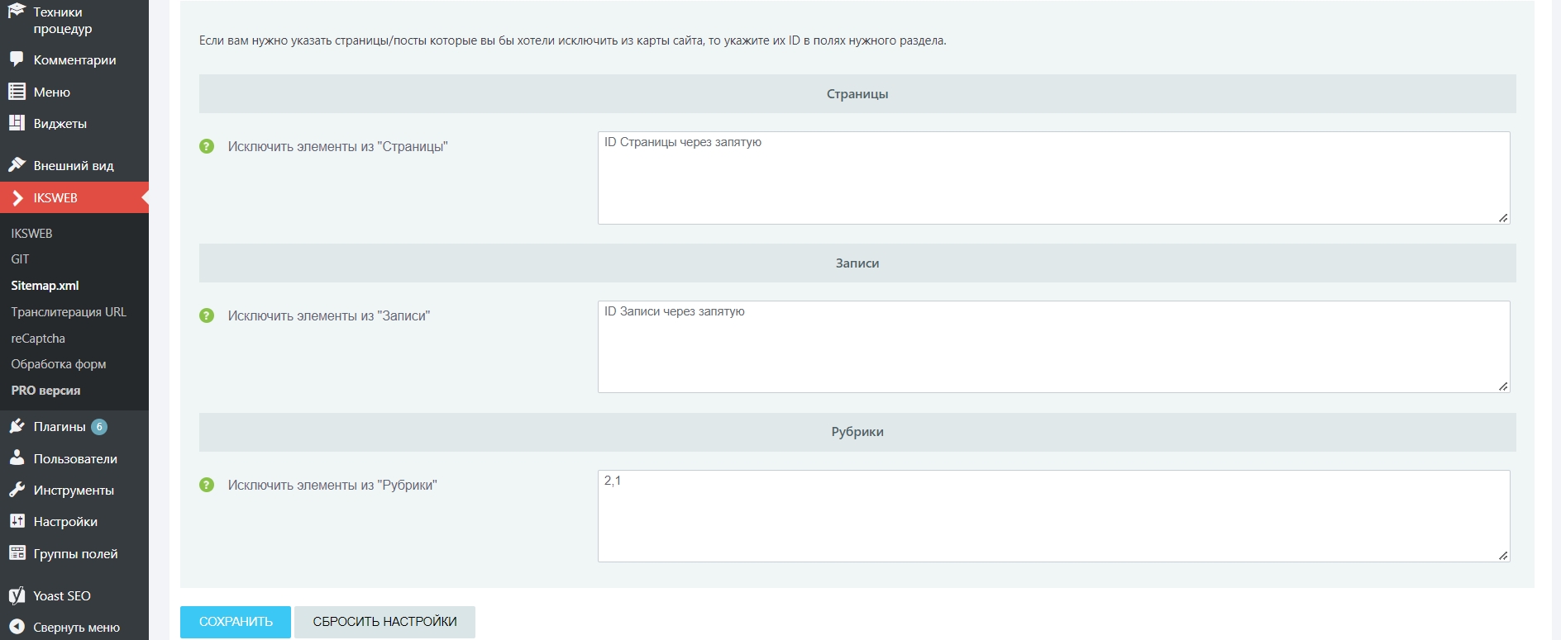Click the Страницы section header
The width and height of the screenshot is (1561, 640).
click(x=857, y=94)
